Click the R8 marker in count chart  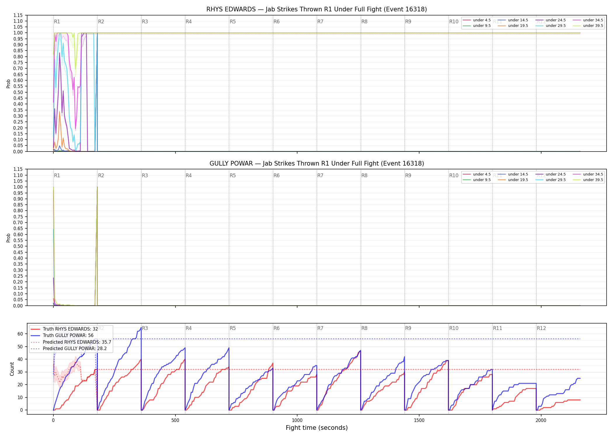pyautogui.click(x=364, y=328)
